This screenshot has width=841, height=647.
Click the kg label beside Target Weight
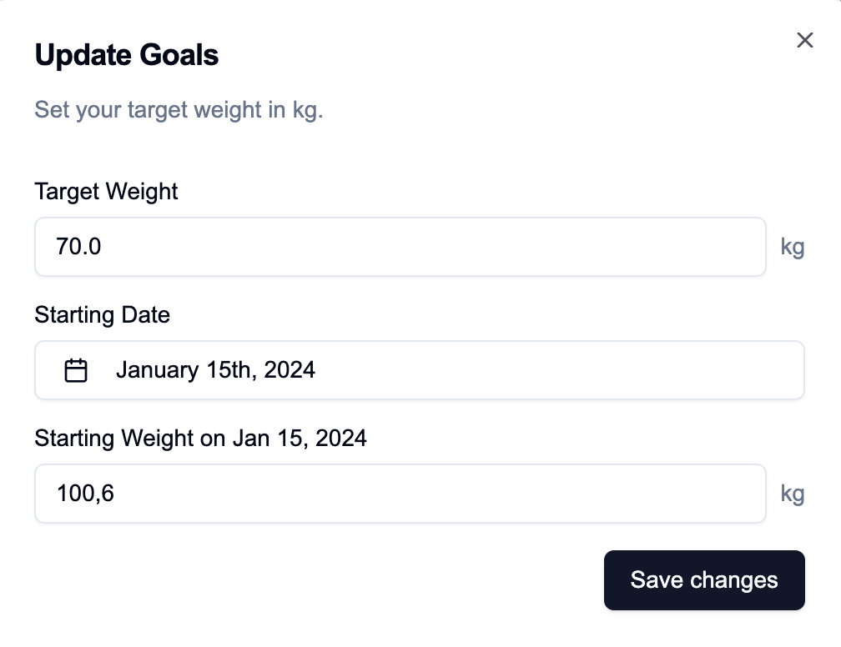[x=793, y=246]
